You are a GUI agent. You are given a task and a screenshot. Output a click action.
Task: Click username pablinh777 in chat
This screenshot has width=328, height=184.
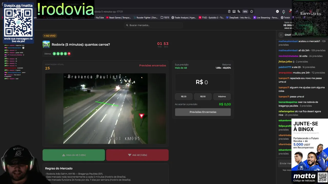(x=285, y=67)
